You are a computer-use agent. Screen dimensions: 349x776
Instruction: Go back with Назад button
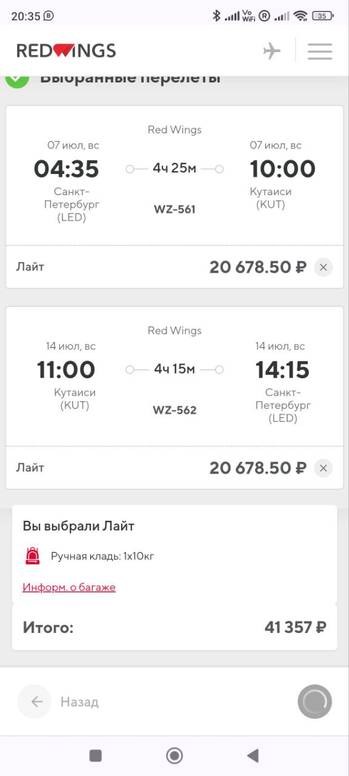point(79,702)
